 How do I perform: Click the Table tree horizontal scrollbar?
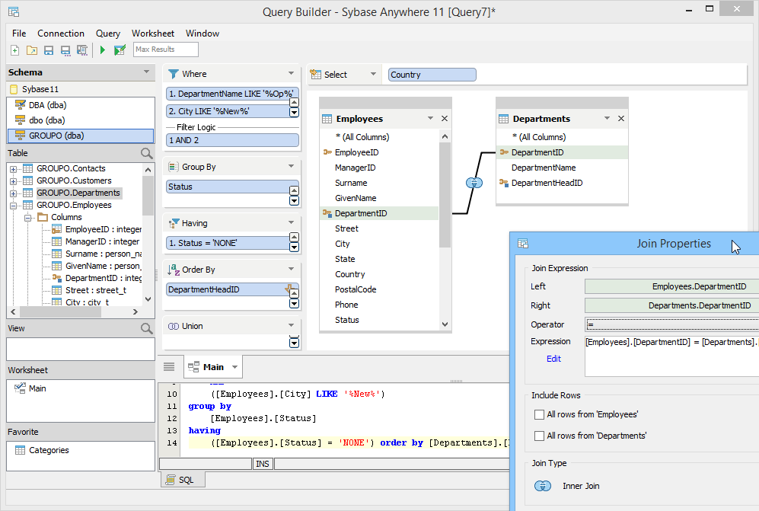(x=61, y=312)
